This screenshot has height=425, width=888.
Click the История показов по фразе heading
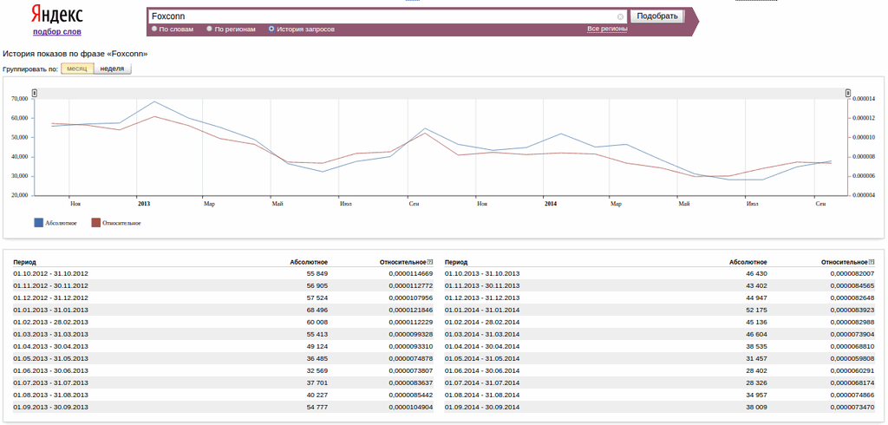(75, 54)
